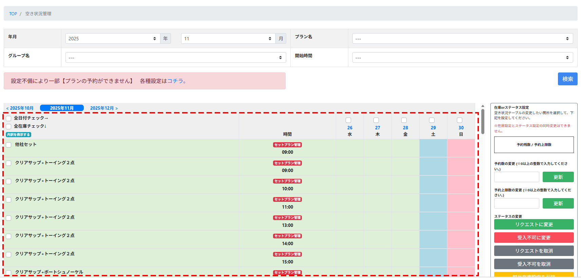Tick the checkbox above date 29 土
Screen dimensions: 581x278
pyautogui.click(x=432, y=120)
